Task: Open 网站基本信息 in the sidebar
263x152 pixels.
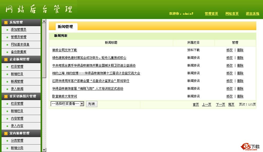Action: [20, 44]
